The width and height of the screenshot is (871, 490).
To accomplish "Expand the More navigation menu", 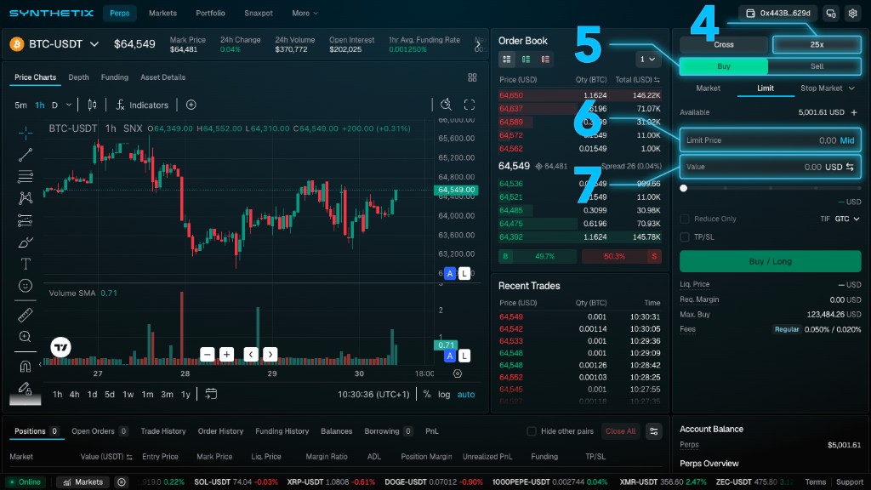I will [x=305, y=14].
